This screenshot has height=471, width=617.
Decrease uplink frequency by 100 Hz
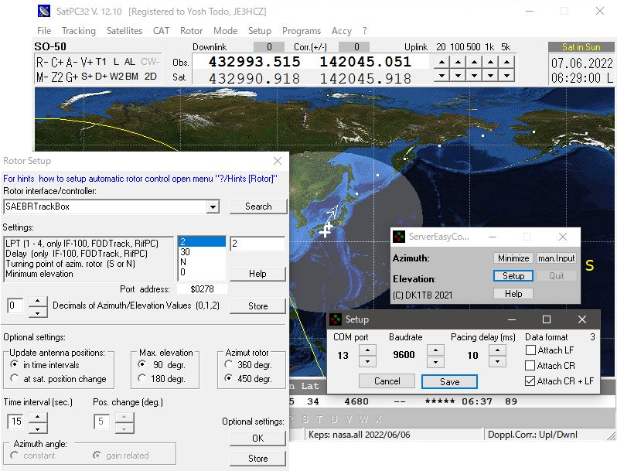[x=458, y=75]
